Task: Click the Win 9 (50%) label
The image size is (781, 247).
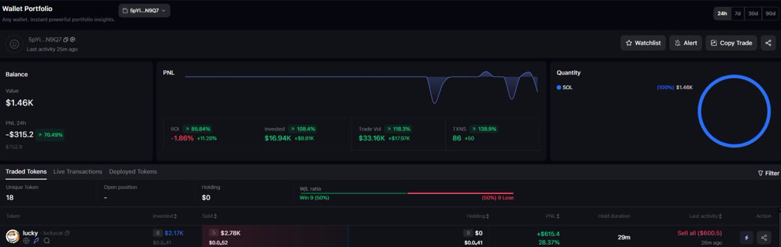Action: [314, 198]
